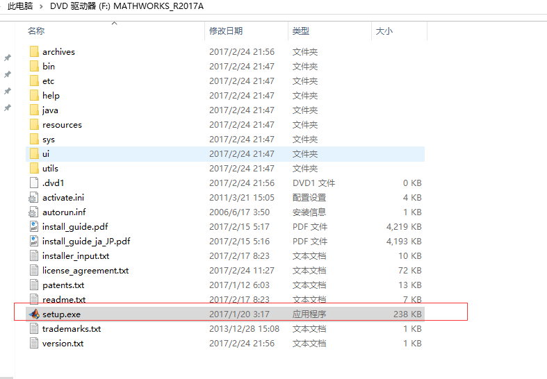Sort files by 修改日期 column header

pyautogui.click(x=226, y=31)
